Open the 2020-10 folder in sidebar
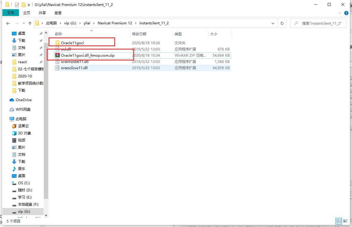 click(25, 76)
